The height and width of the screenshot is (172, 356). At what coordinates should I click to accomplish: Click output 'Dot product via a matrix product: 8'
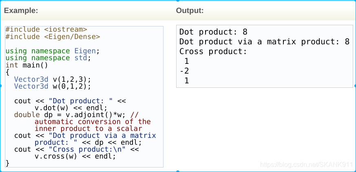click(x=265, y=41)
